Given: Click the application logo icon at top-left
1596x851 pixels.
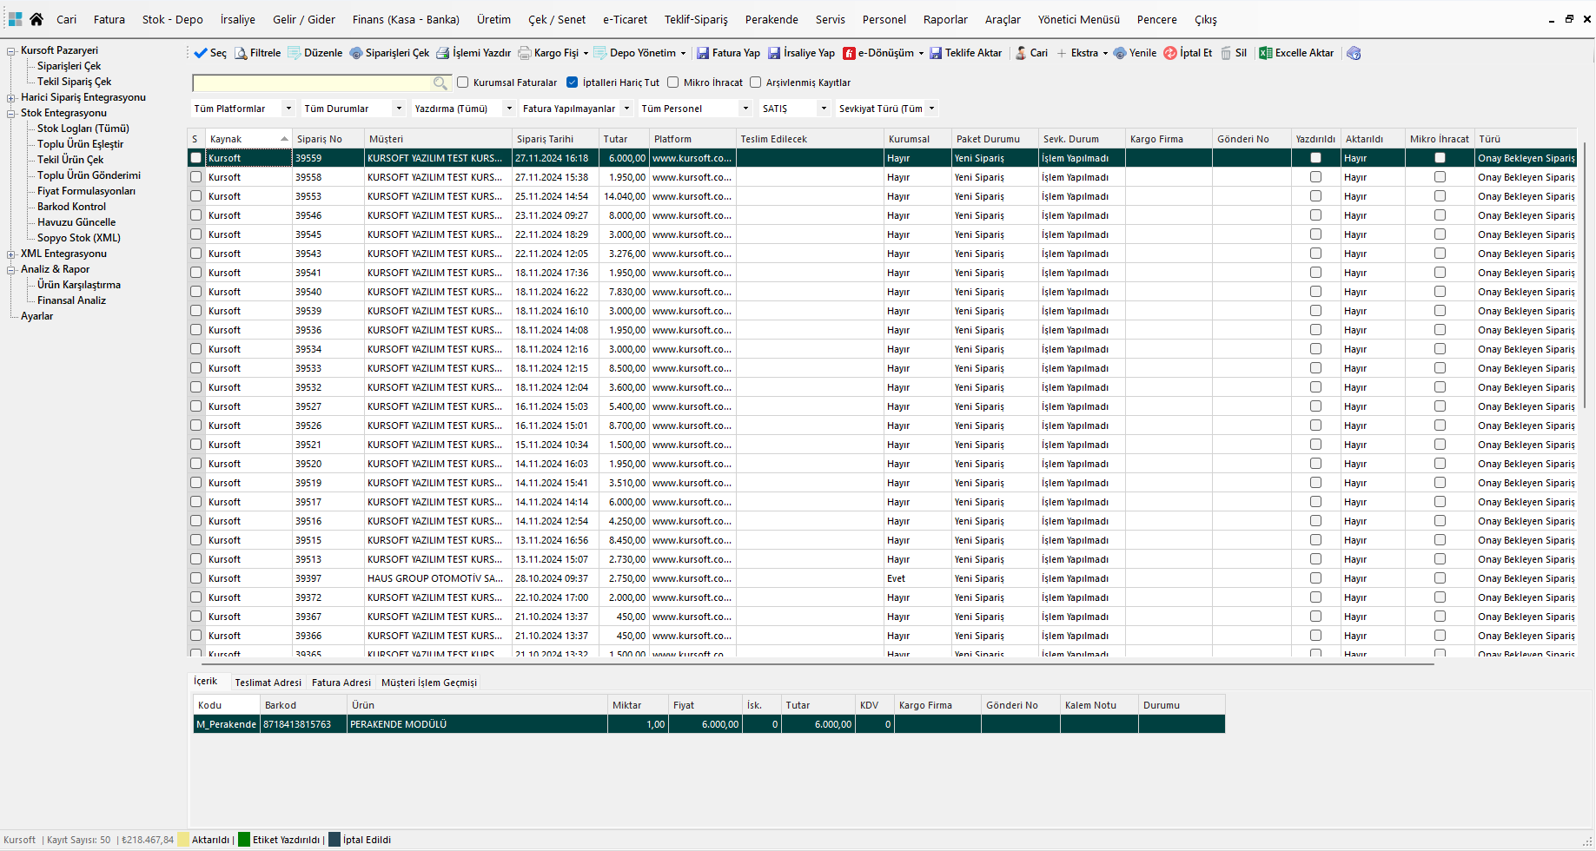Looking at the screenshot, I should tap(15, 19).
